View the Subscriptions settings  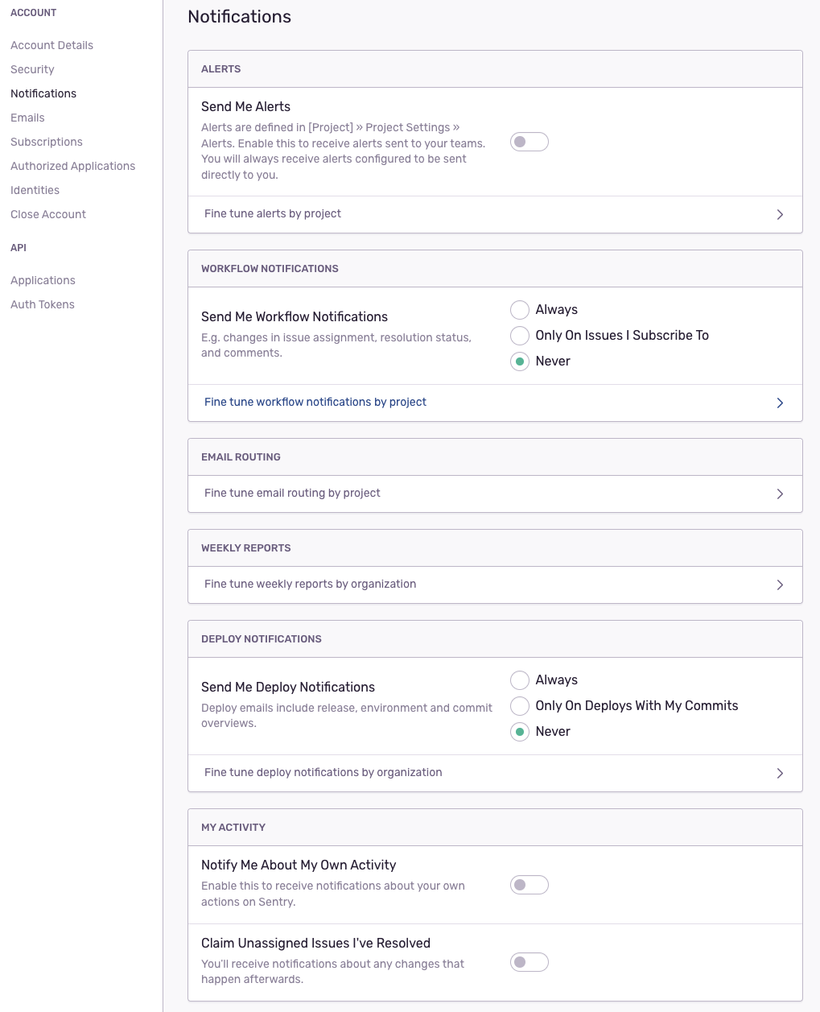pos(46,142)
